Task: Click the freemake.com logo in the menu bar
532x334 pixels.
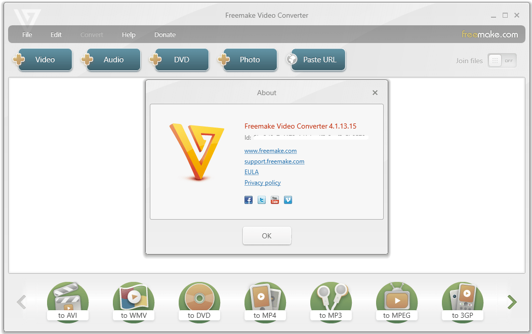Action: point(489,34)
